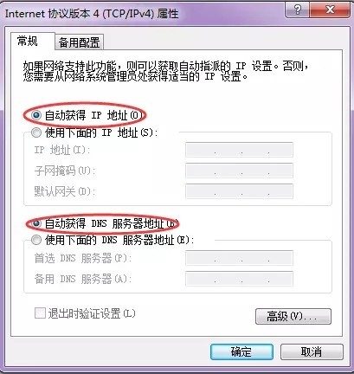Click the IP 地址 input field
The height and width of the screenshot is (374, 354).
(x=239, y=150)
